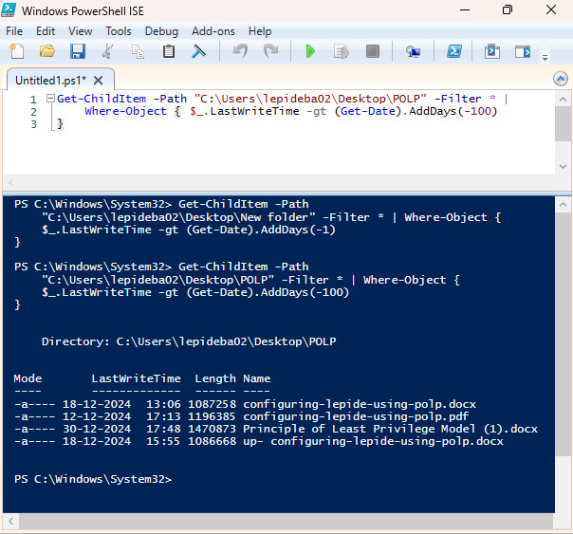The image size is (573, 534).
Task: Expand the toolbar overflow options arrow
Action: click(x=545, y=55)
